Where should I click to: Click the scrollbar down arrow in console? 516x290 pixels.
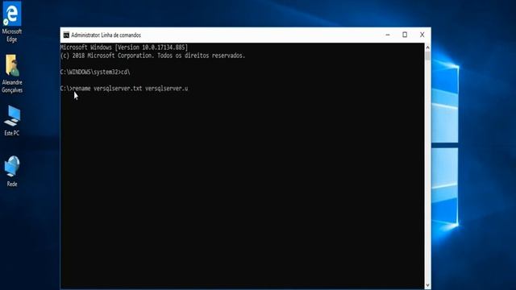coord(427,285)
